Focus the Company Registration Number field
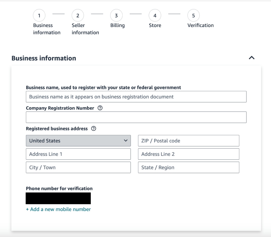The image size is (271, 237). tap(136, 117)
